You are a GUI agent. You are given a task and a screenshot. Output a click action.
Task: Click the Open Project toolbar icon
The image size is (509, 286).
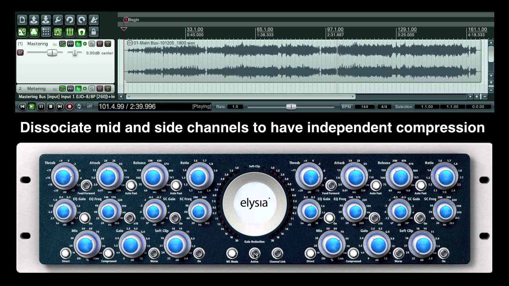click(x=34, y=20)
